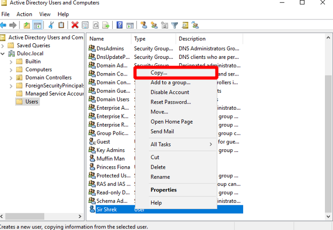333x230 pixels.
Task: Open the Action menu
Action: pos(24,14)
